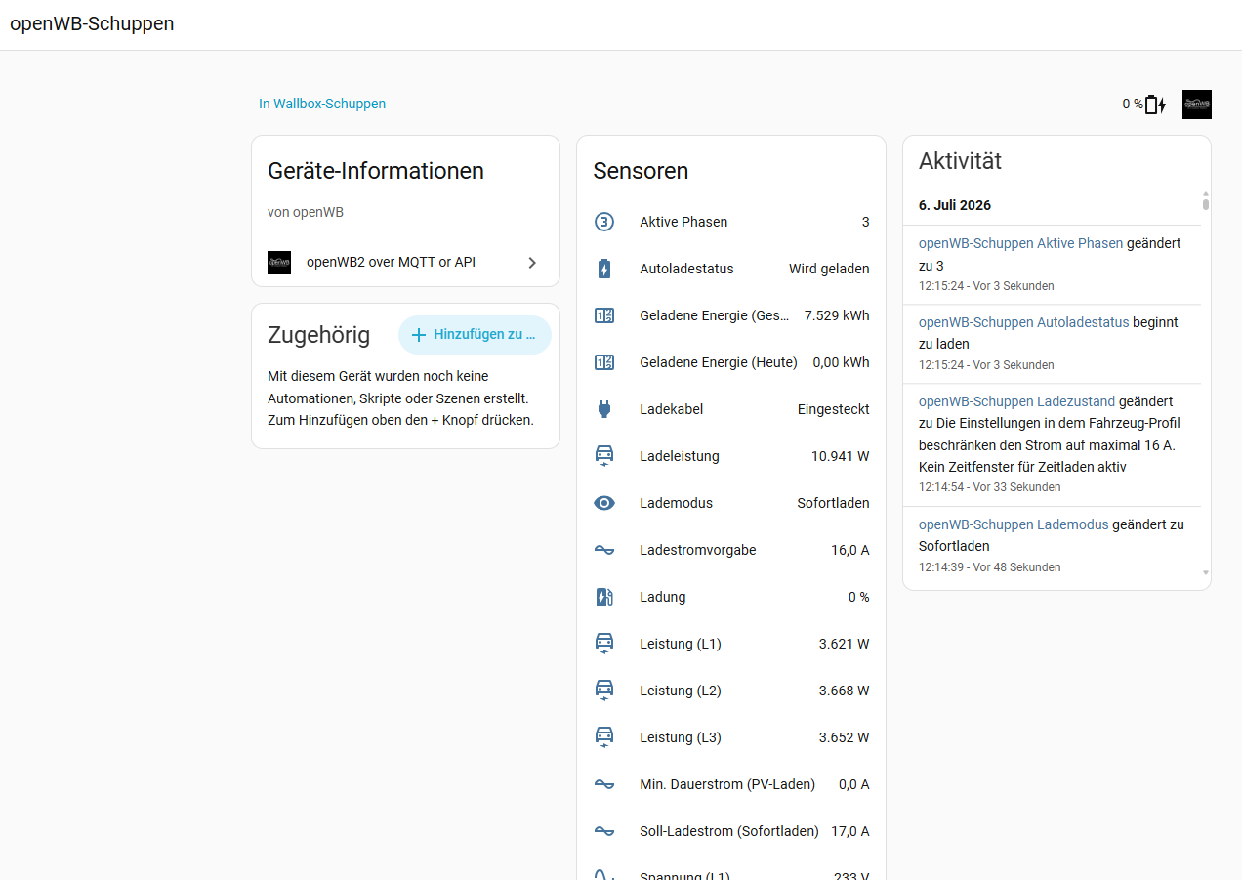This screenshot has width=1242, height=880.
Task: Click the 6. Juli 2026 date header
Action: (955, 205)
